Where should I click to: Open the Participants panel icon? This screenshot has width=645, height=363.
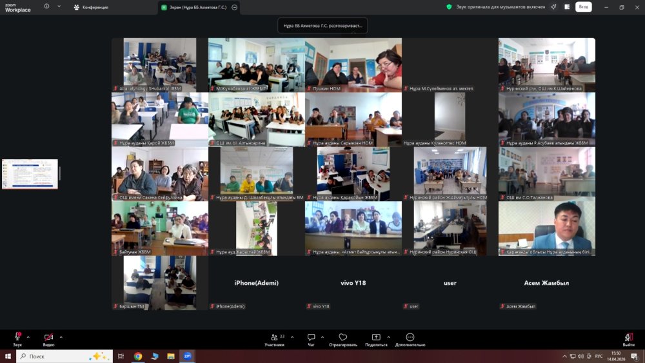coord(274,337)
